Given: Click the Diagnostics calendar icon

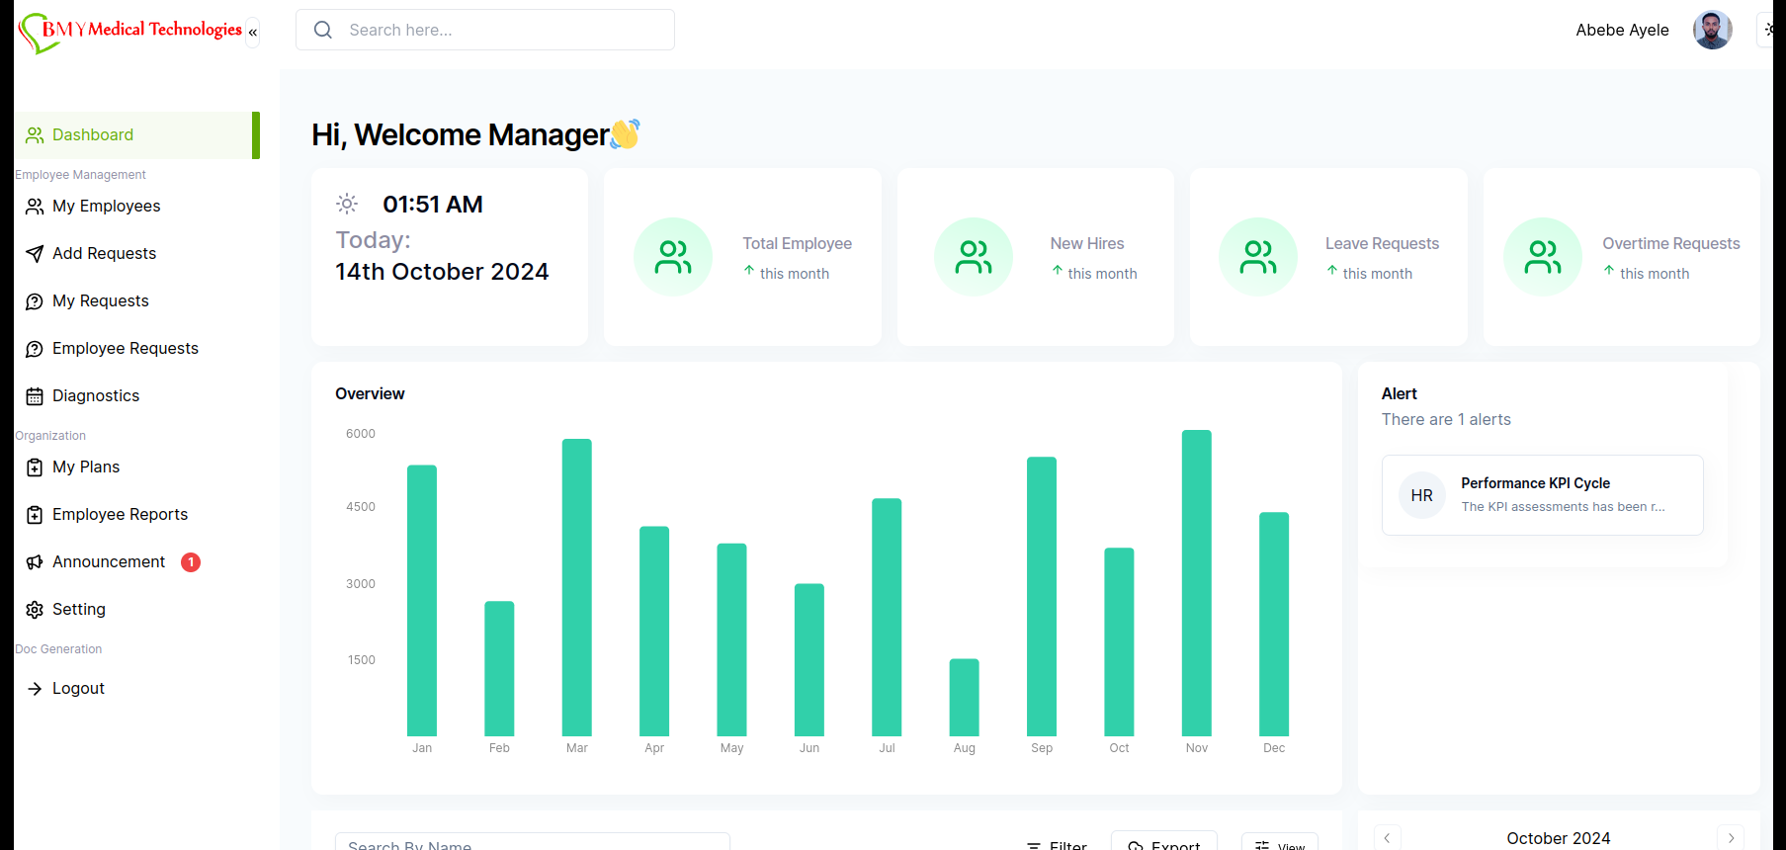Looking at the screenshot, I should click(x=35, y=396).
